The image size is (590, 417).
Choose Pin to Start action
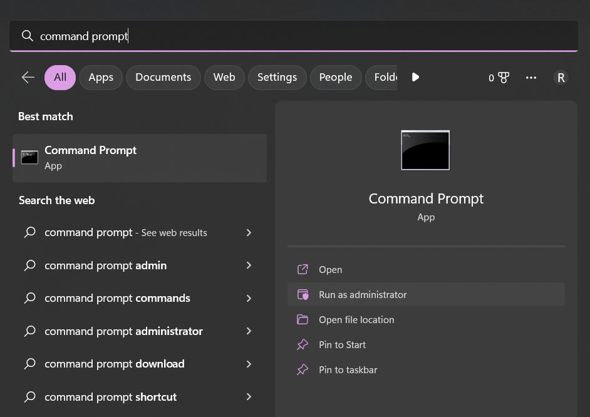point(342,344)
